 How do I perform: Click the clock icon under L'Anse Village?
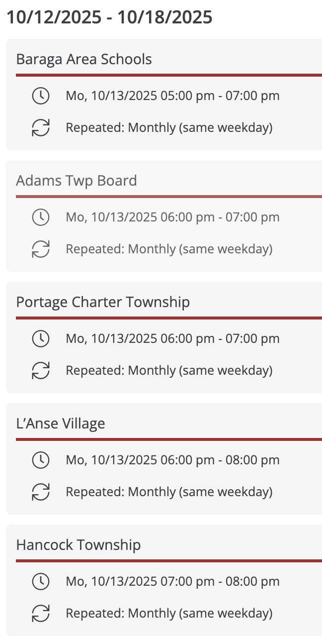coord(41,460)
